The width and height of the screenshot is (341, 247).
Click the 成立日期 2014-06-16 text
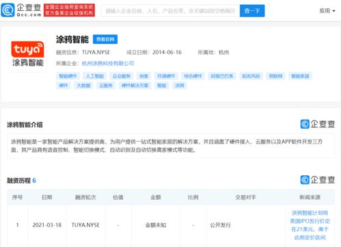click(x=154, y=53)
